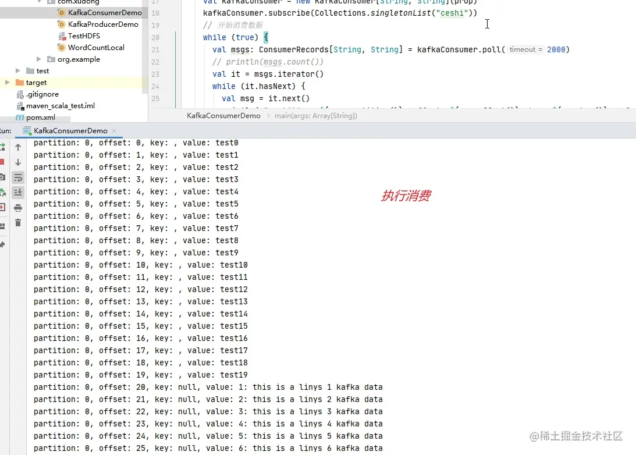This screenshot has height=455, width=636.
Task: Click console line with value test15
Action: (x=140, y=326)
